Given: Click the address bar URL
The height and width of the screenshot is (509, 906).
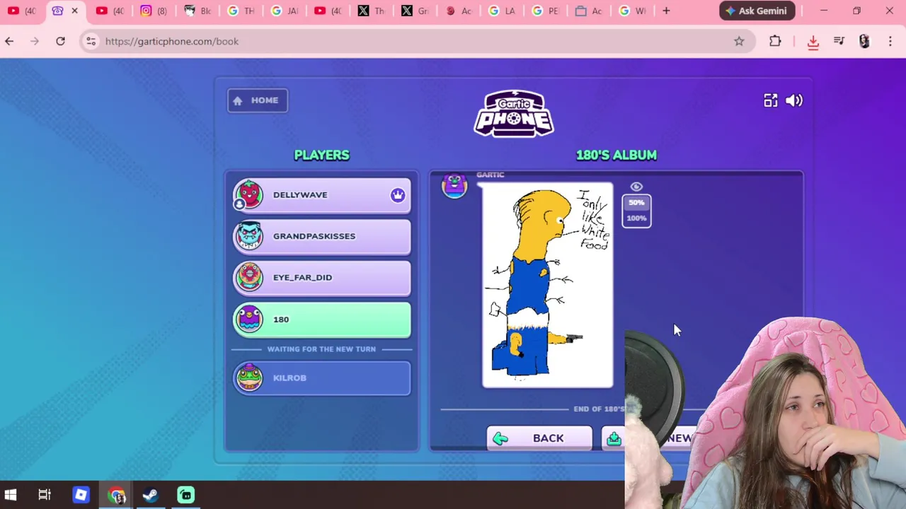Looking at the screenshot, I should click(x=172, y=41).
